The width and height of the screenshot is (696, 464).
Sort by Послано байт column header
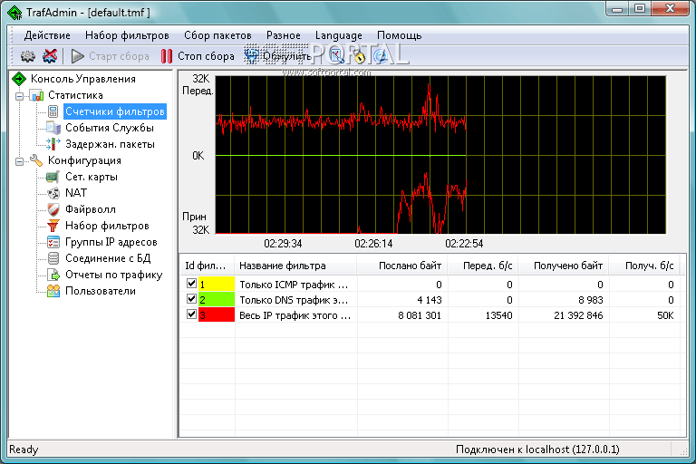click(402, 266)
